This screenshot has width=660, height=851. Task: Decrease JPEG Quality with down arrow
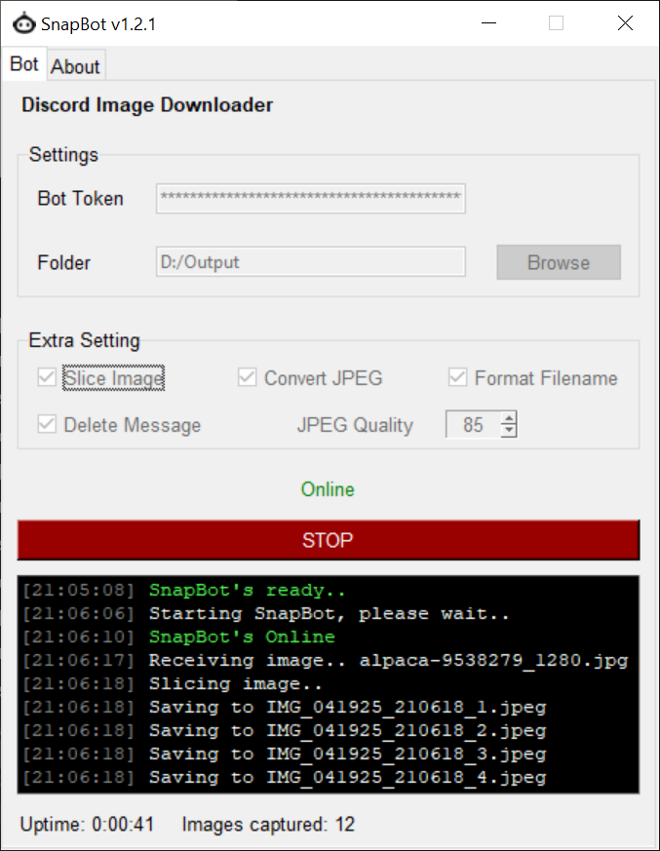(x=508, y=431)
